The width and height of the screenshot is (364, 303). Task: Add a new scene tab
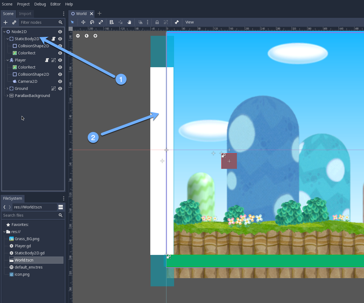pyautogui.click(x=99, y=13)
